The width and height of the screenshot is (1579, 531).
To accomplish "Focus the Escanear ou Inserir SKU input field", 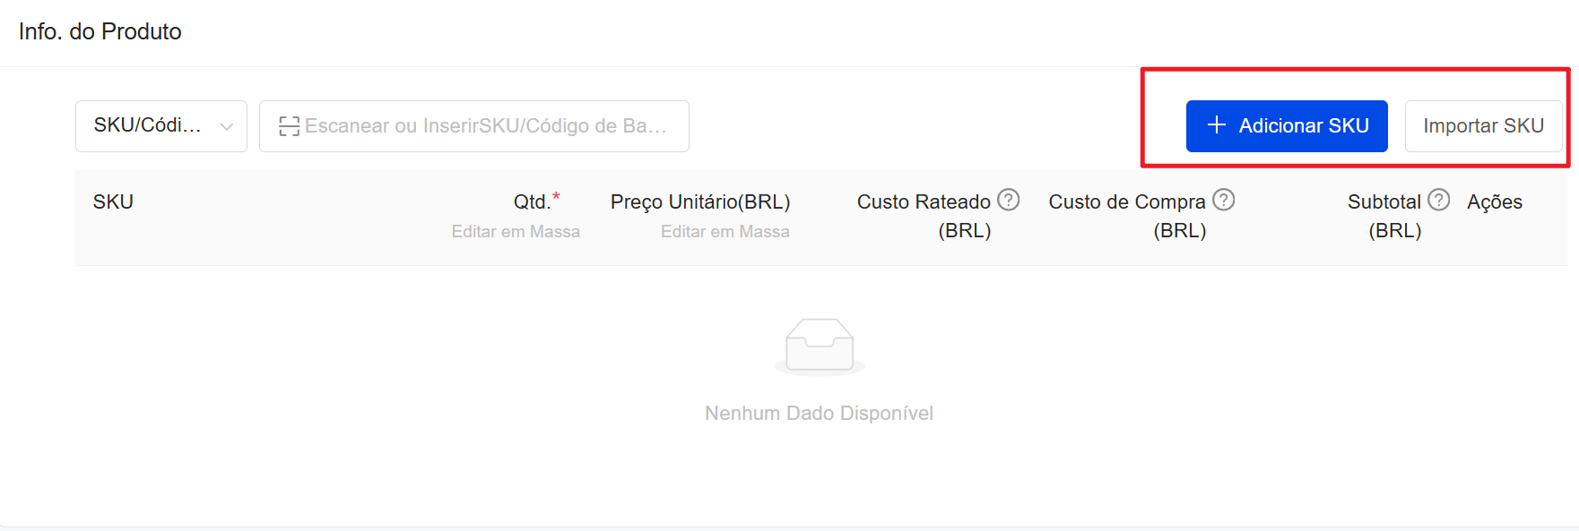I will 474,126.
